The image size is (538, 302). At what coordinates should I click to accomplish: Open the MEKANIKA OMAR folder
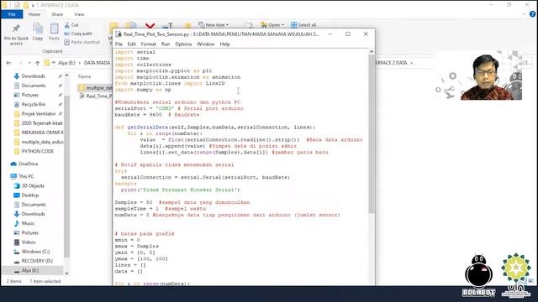coord(42,133)
